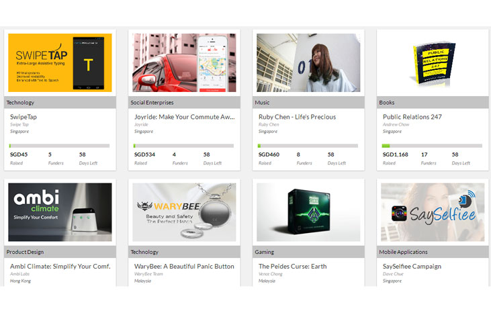Open the Books category

[x=387, y=103]
